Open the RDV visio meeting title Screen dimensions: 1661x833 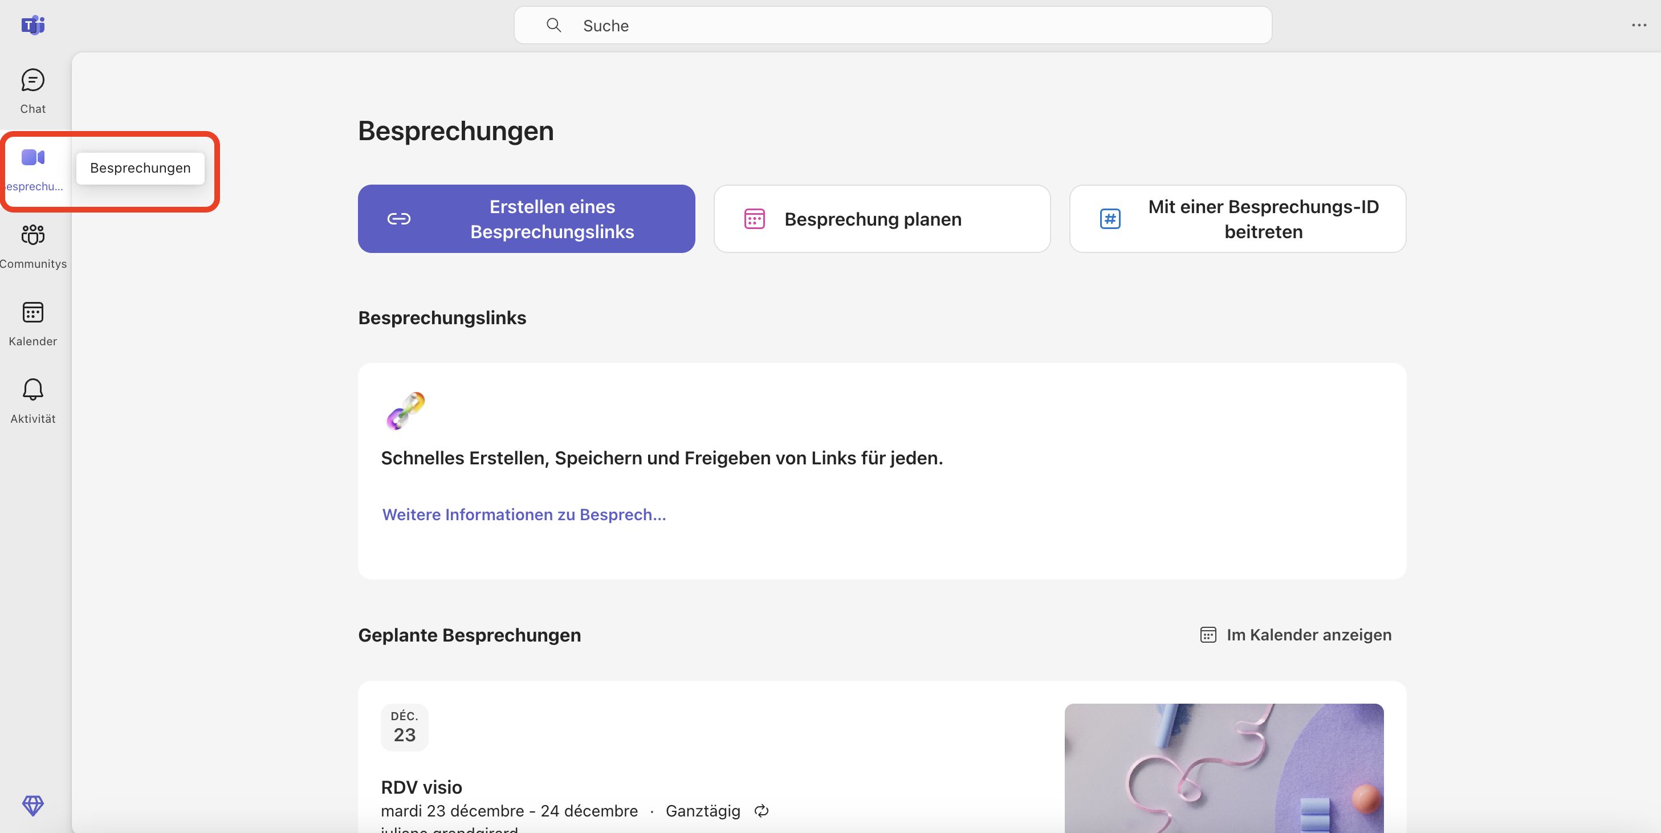(x=421, y=787)
